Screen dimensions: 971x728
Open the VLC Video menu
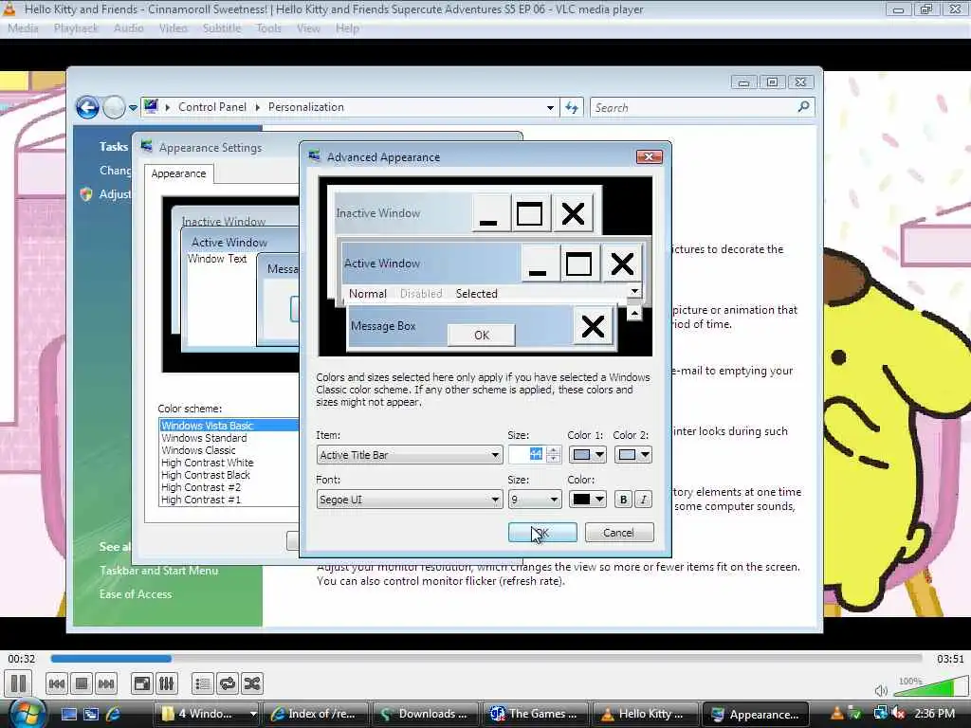coord(173,28)
